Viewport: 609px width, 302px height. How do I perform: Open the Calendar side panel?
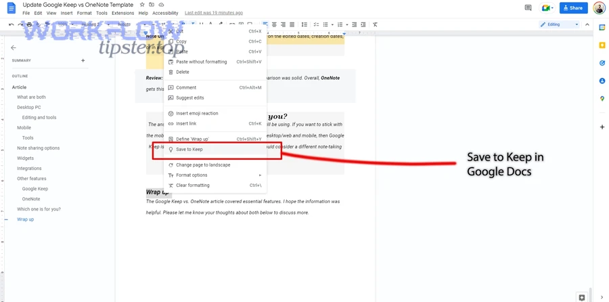click(602, 27)
